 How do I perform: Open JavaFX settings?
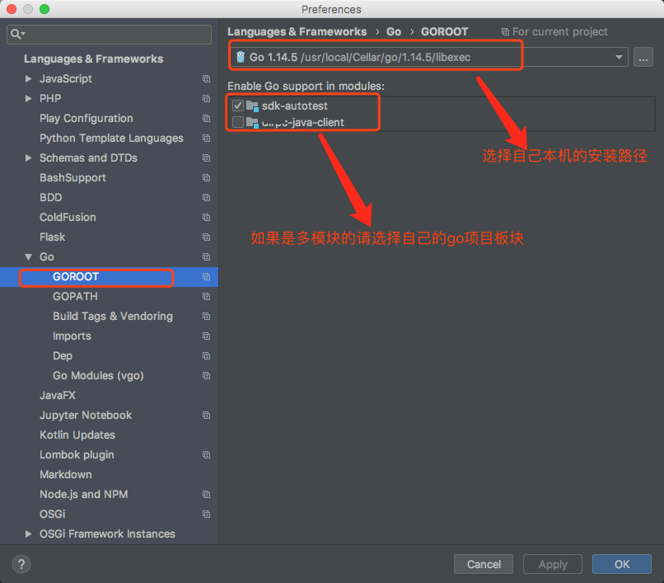pos(57,396)
